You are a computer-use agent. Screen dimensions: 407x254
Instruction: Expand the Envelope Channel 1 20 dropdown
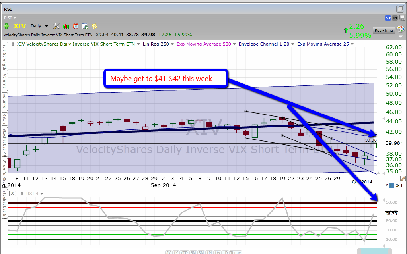point(293,44)
